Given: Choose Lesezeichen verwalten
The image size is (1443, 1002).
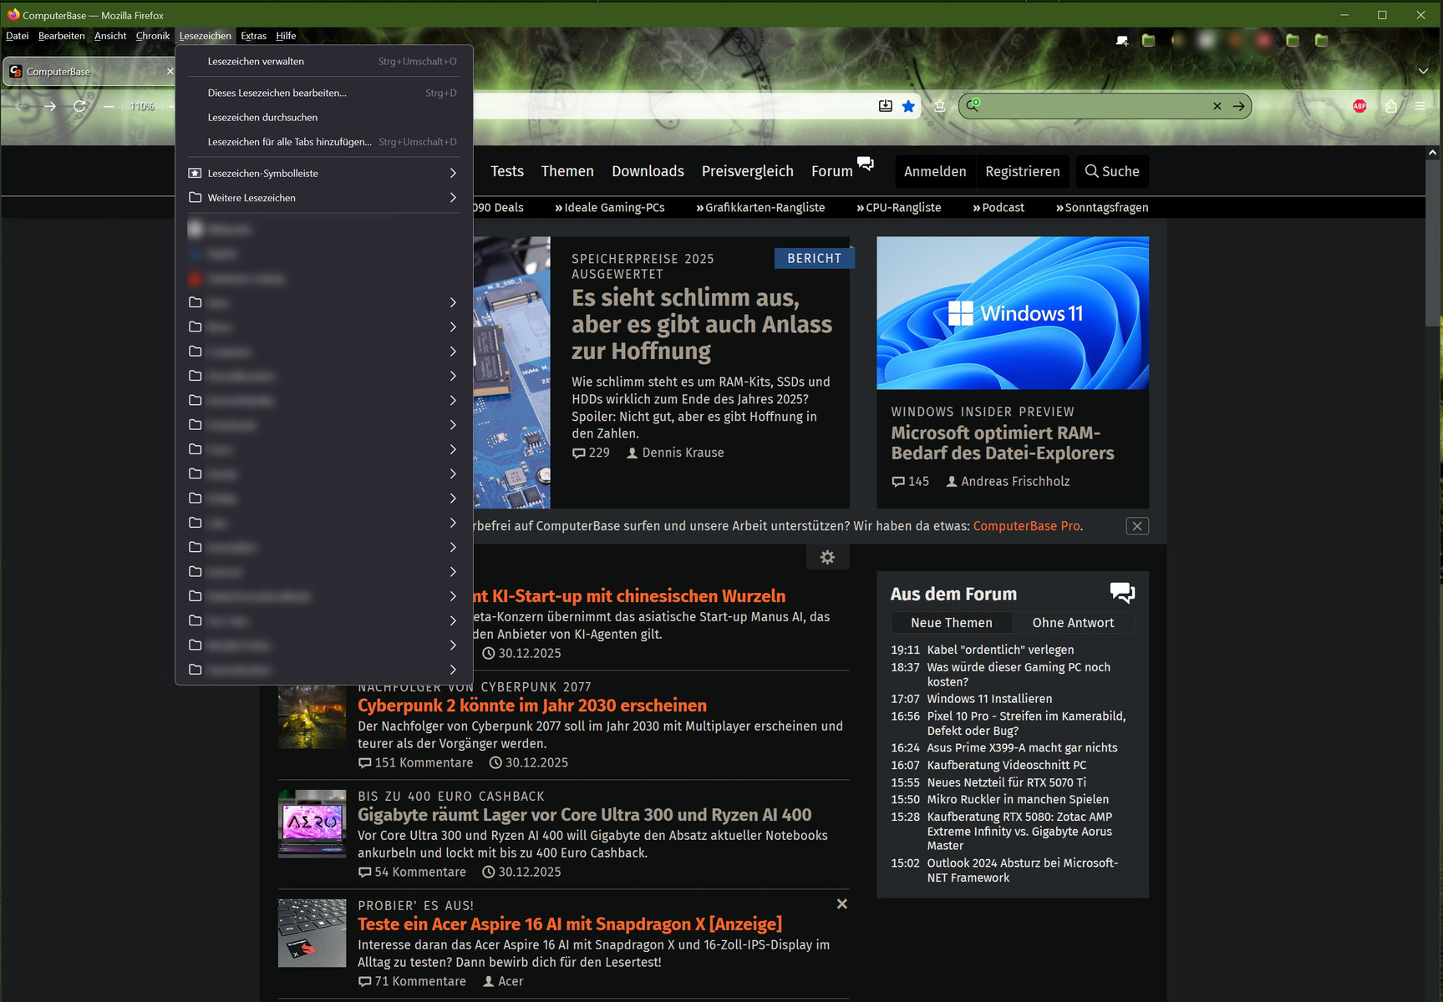Looking at the screenshot, I should (x=324, y=61).
